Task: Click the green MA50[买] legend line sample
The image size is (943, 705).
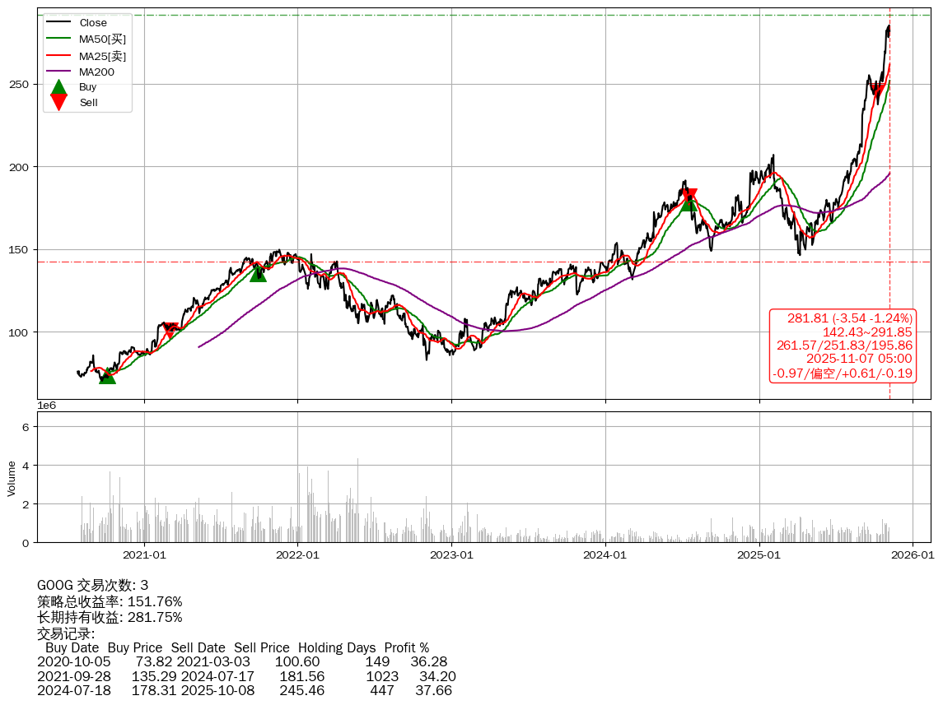Action: click(x=58, y=39)
